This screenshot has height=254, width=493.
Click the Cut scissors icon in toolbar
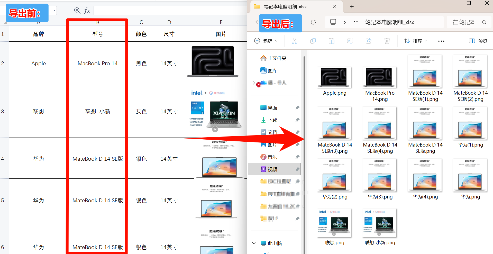tap(294, 41)
